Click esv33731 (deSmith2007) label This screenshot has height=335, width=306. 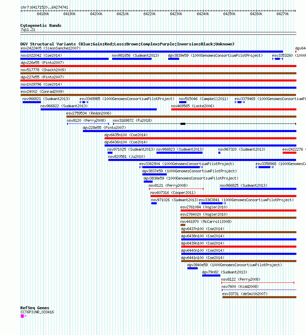245,294
